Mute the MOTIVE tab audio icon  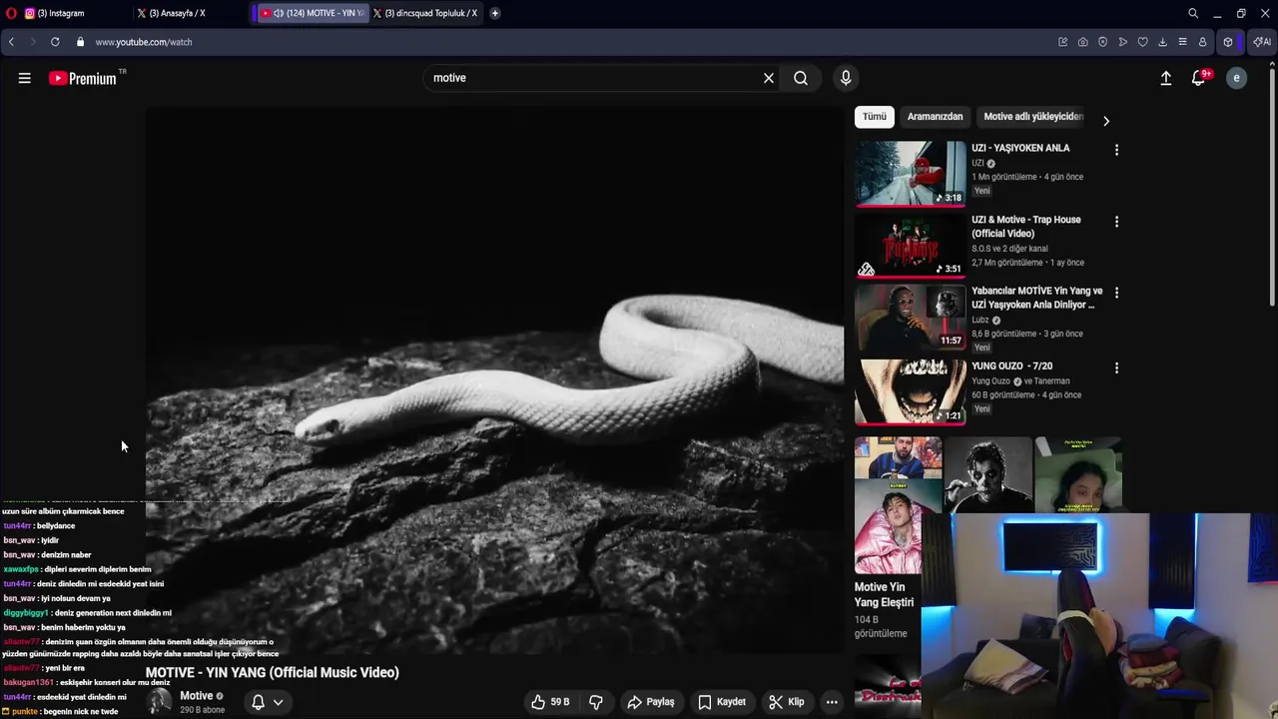pos(278,13)
